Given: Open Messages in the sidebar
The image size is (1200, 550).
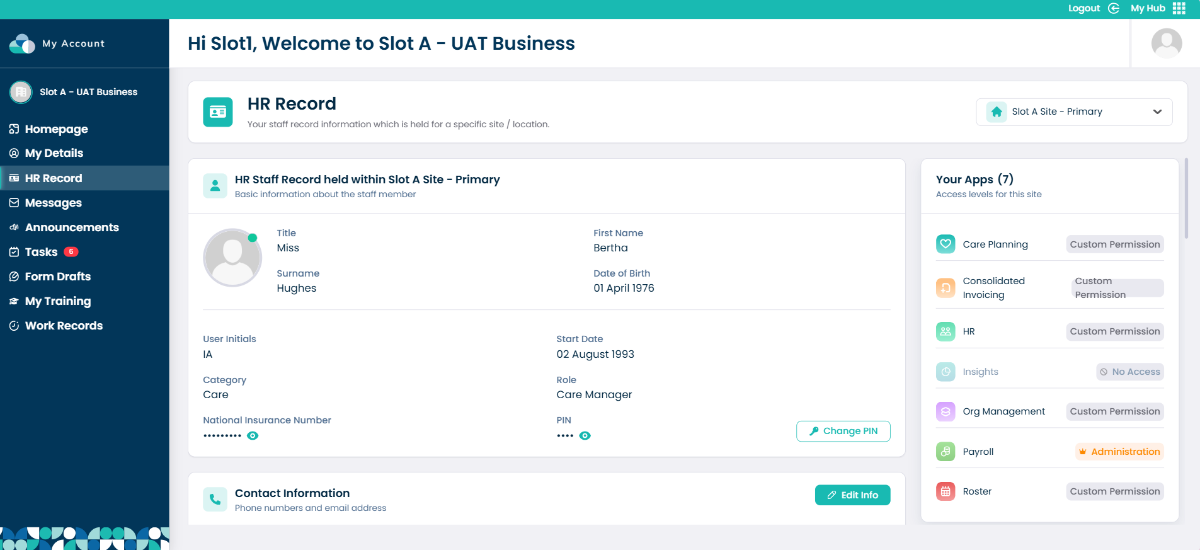Looking at the screenshot, I should click(x=54, y=203).
